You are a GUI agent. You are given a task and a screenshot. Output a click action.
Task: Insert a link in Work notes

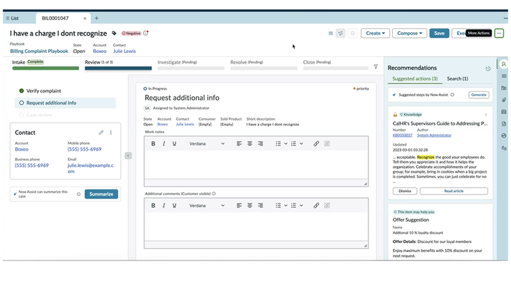[316, 143]
